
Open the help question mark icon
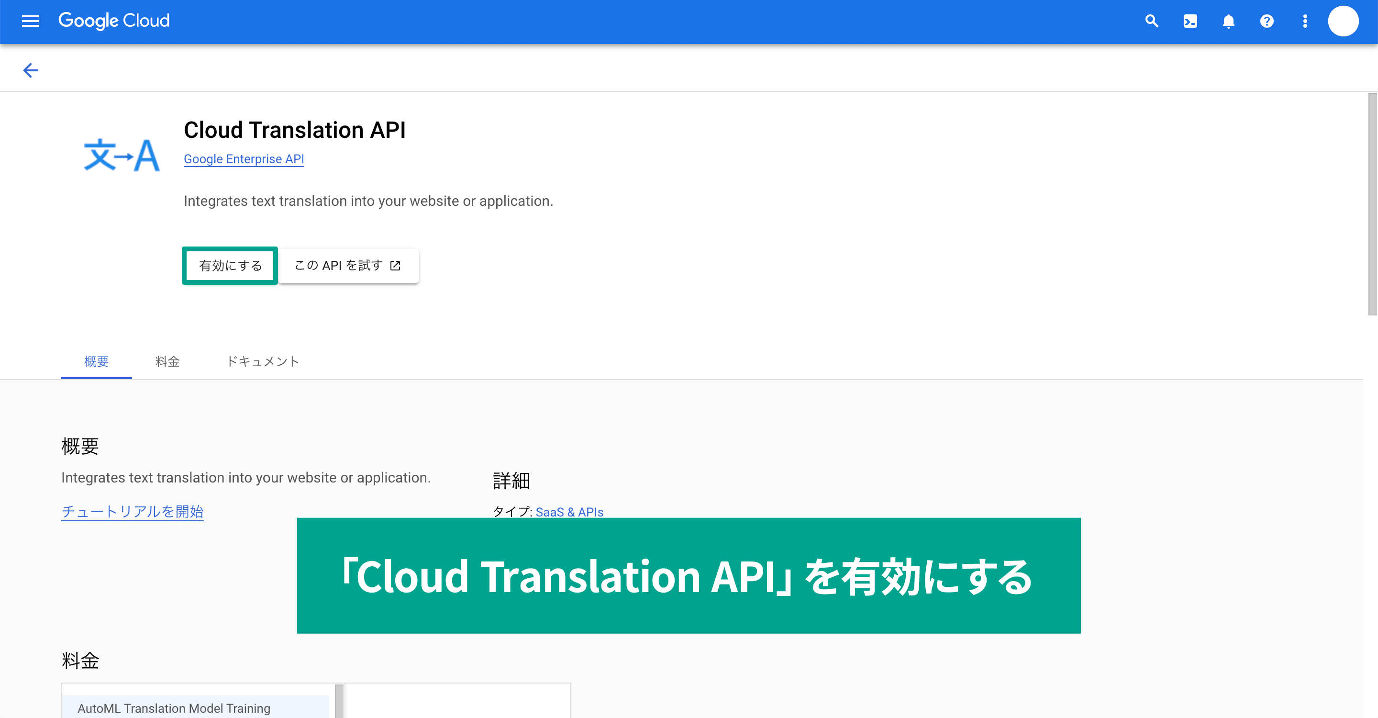1267,22
